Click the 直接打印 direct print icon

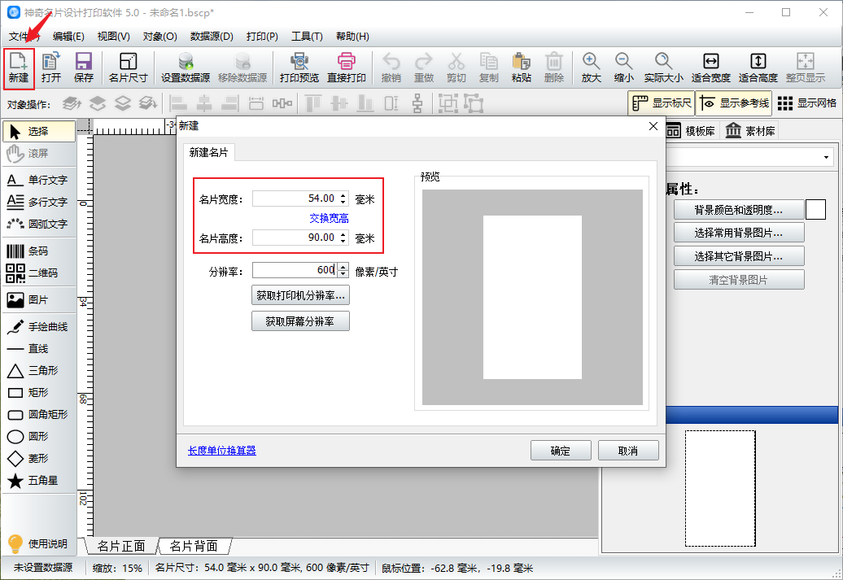click(x=347, y=68)
